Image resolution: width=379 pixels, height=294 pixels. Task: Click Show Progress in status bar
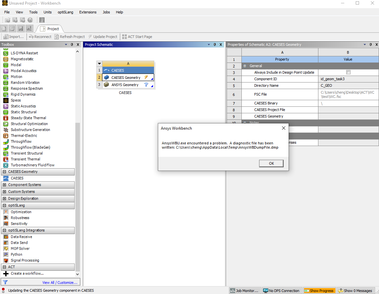[x=319, y=291]
